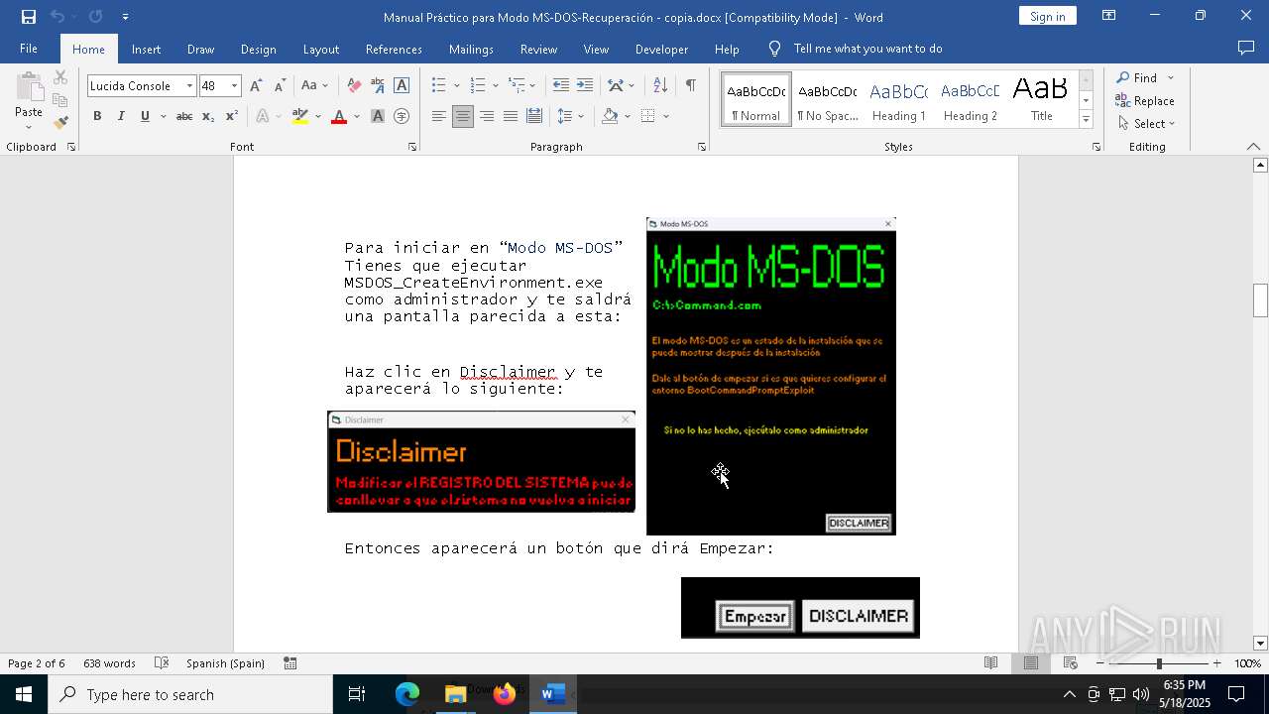Apply the Heading 1 style
The width and height of the screenshot is (1269, 714).
tap(898, 100)
